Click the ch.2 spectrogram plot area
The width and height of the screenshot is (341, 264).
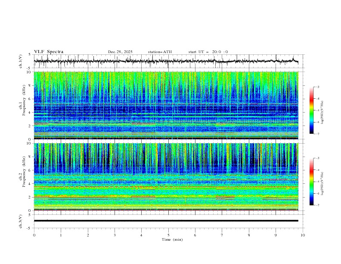click(166, 177)
